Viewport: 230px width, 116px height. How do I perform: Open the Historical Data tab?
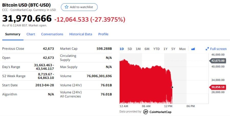[81, 34]
